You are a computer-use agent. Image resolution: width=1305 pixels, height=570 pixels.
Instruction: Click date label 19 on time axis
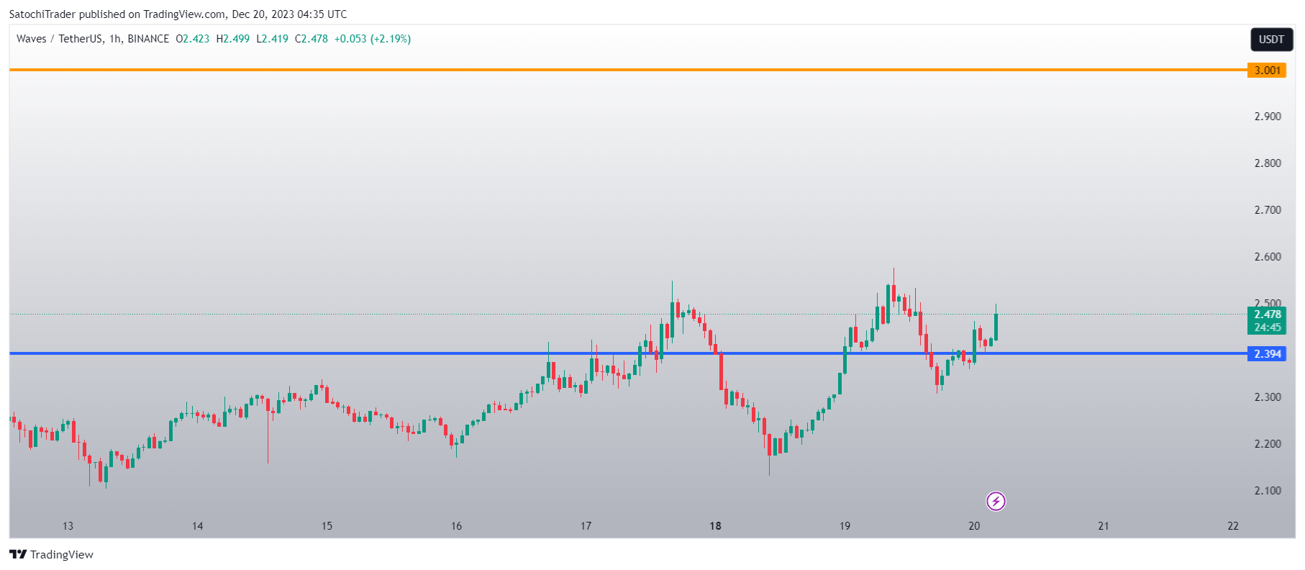[845, 525]
